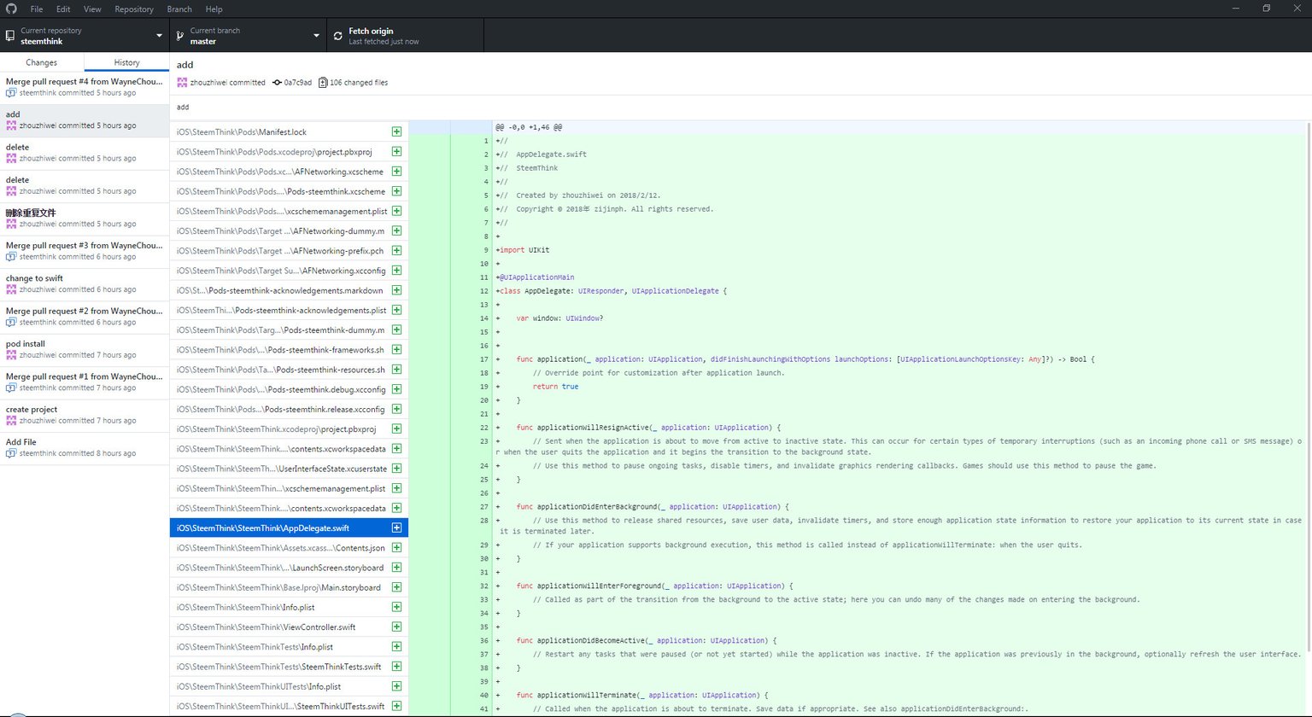The image size is (1312, 717).
Task: Select the 'add' commit in history
Action: tap(85, 120)
